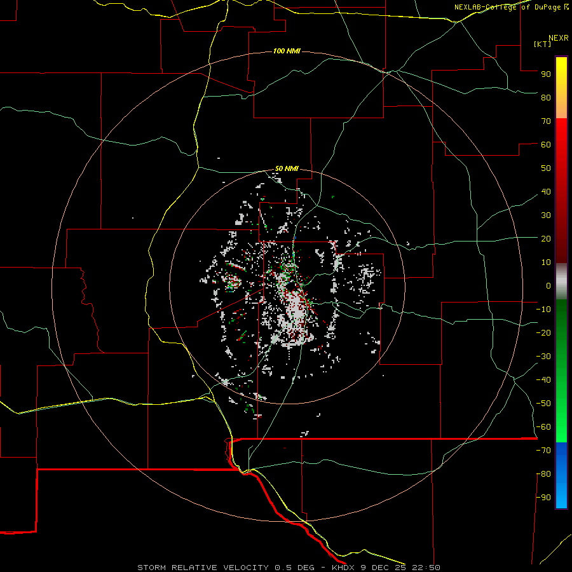
Task: Click the 100 NMI range ring label
Action: click(x=287, y=51)
